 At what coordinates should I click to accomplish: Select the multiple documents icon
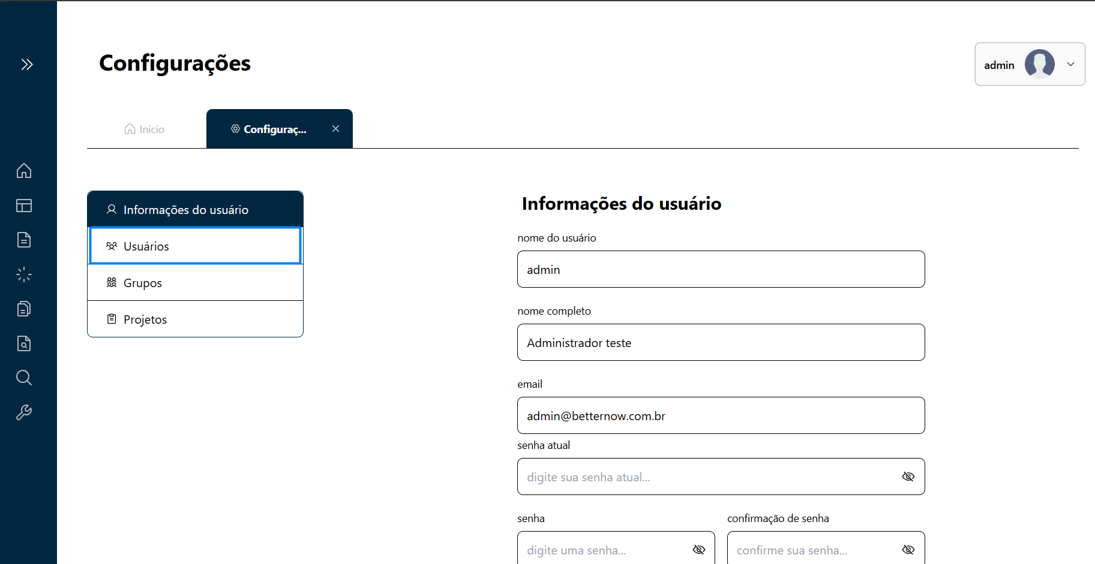(23, 308)
